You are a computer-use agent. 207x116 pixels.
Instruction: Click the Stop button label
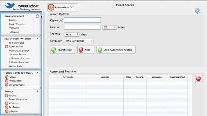(88, 50)
